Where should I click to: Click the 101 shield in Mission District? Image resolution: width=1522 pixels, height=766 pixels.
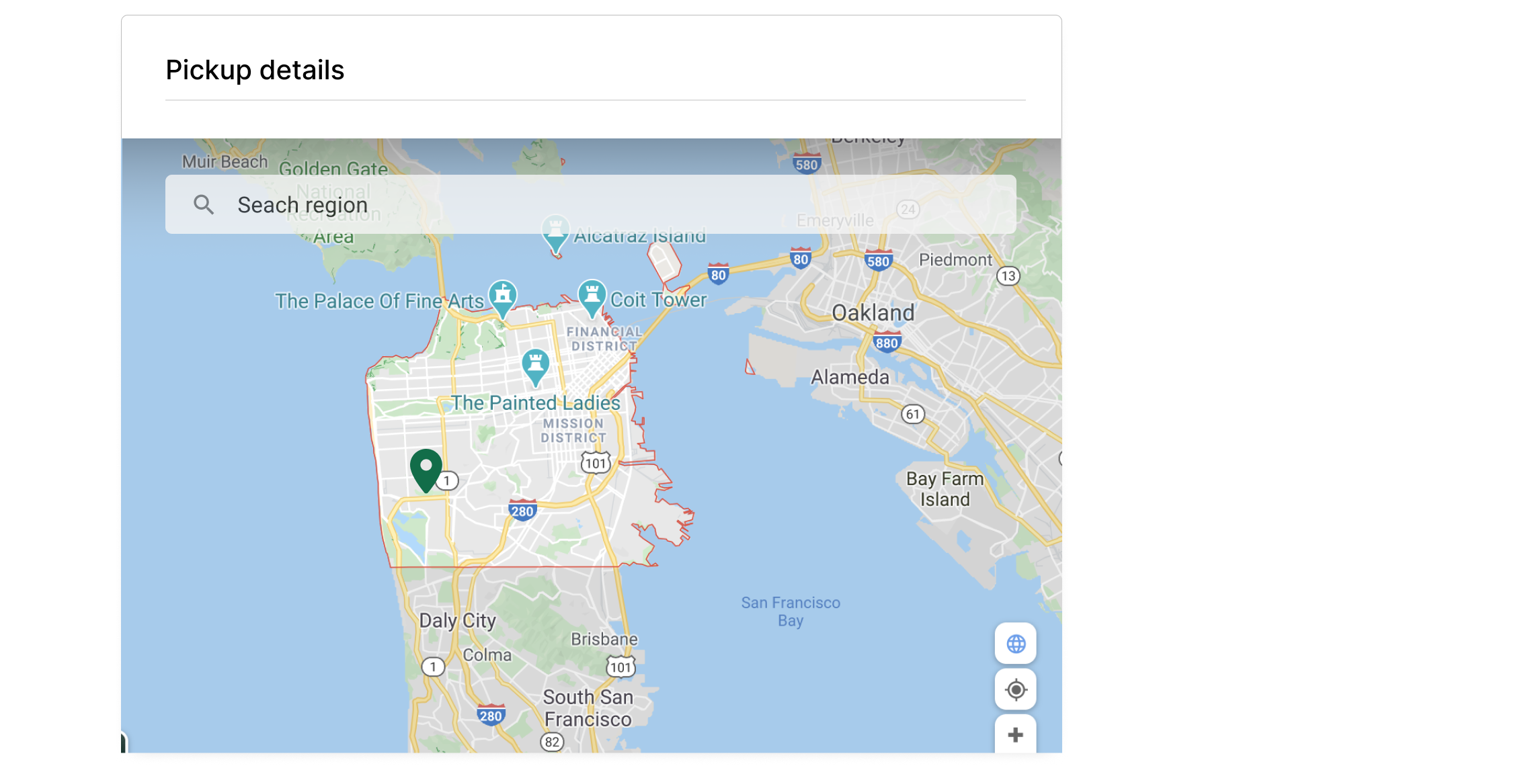pos(595,462)
